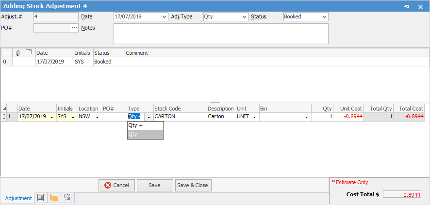
Task: Open the second bottom tab with the list icon
Action: pyautogui.click(x=41, y=198)
